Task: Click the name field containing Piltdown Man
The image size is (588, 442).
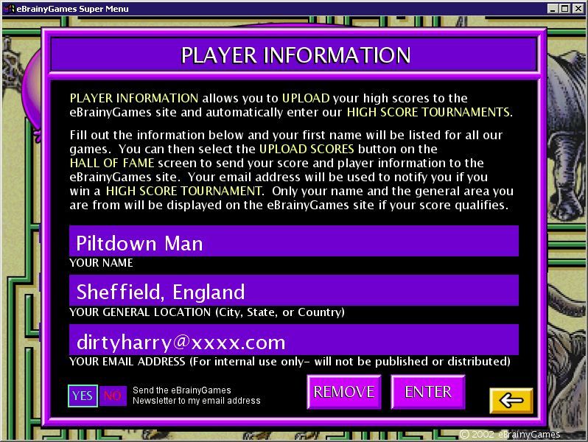Action: (x=293, y=241)
